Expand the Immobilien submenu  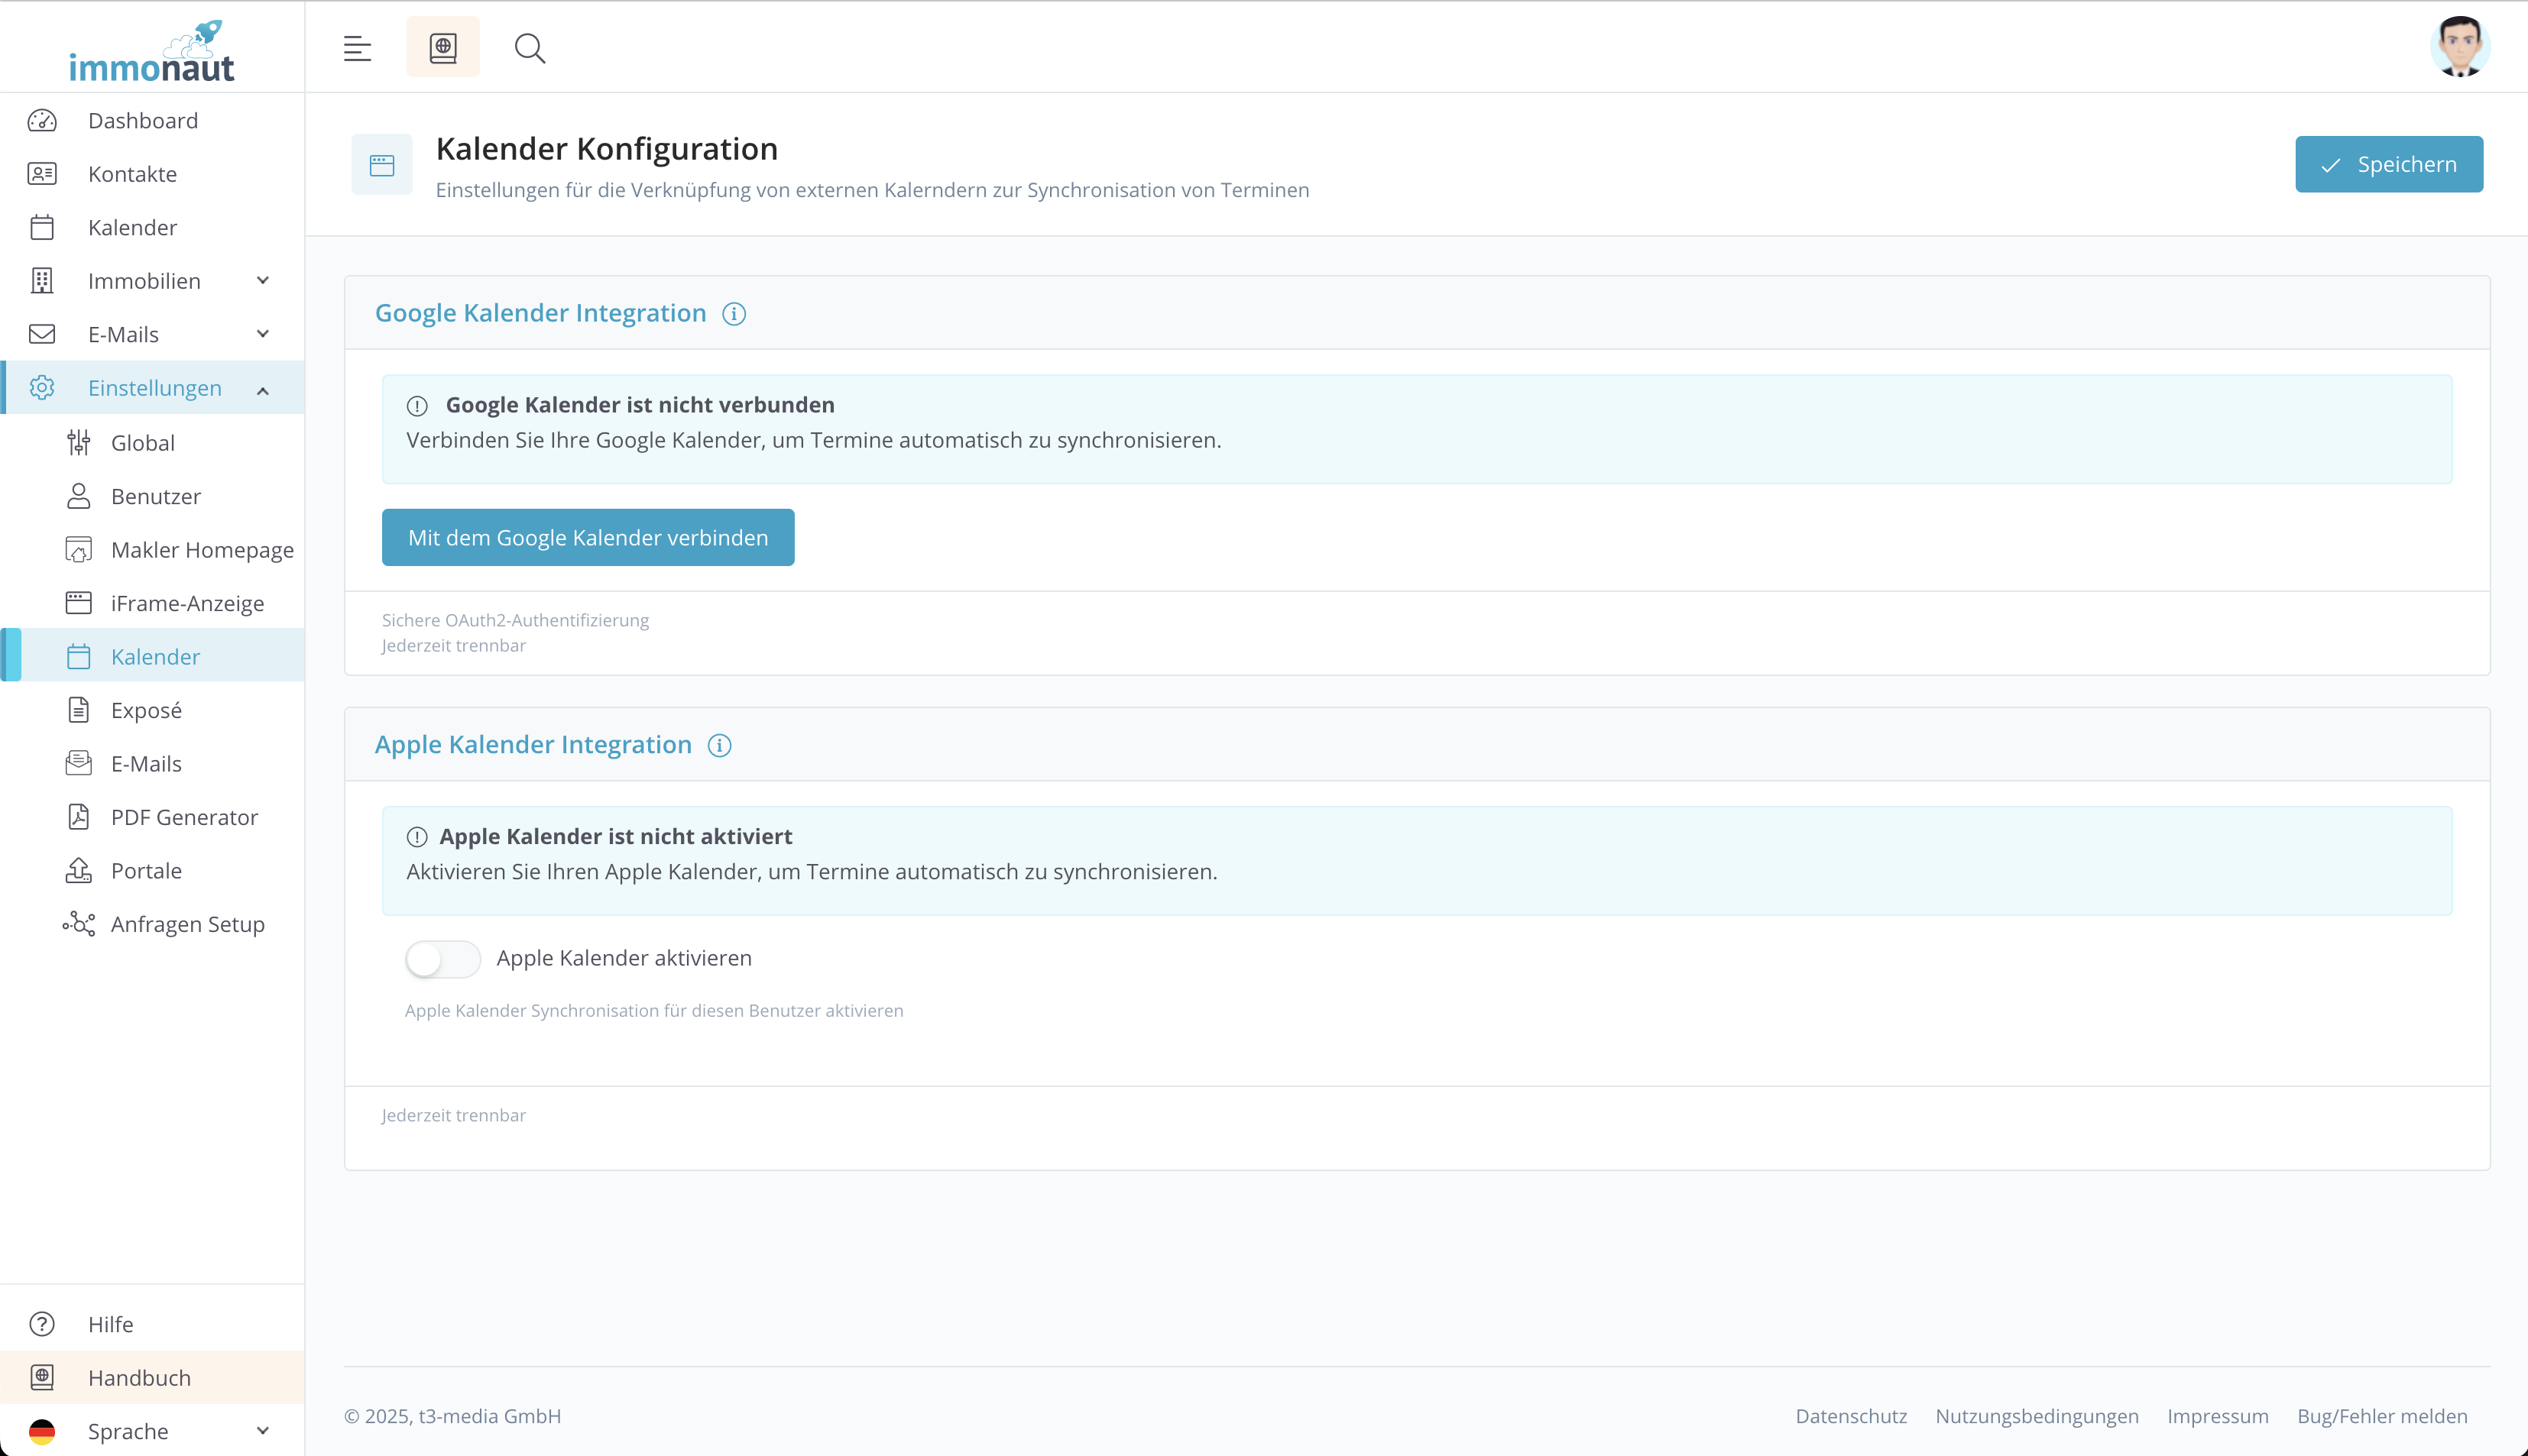pos(262,281)
